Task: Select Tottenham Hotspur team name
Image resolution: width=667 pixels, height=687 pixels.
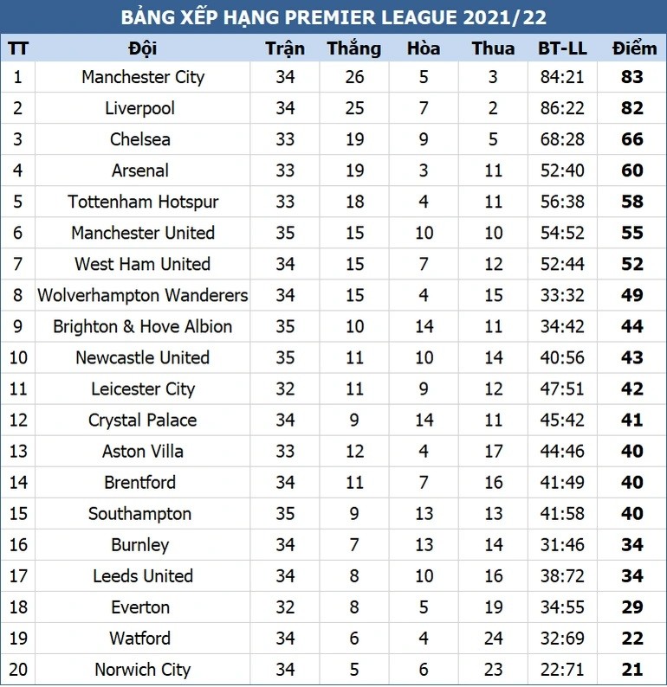Action: [143, 202]
